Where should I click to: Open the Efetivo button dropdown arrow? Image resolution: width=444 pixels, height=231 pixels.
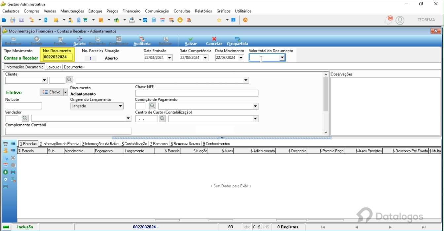[65, 92]
